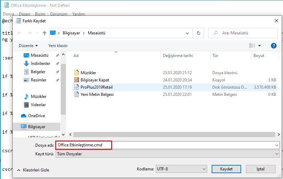Image resolution: width=283 pixels, height=179 pixels.
Task: Click the ProPlus2019Retail disc icon
Action: (76, 87)
